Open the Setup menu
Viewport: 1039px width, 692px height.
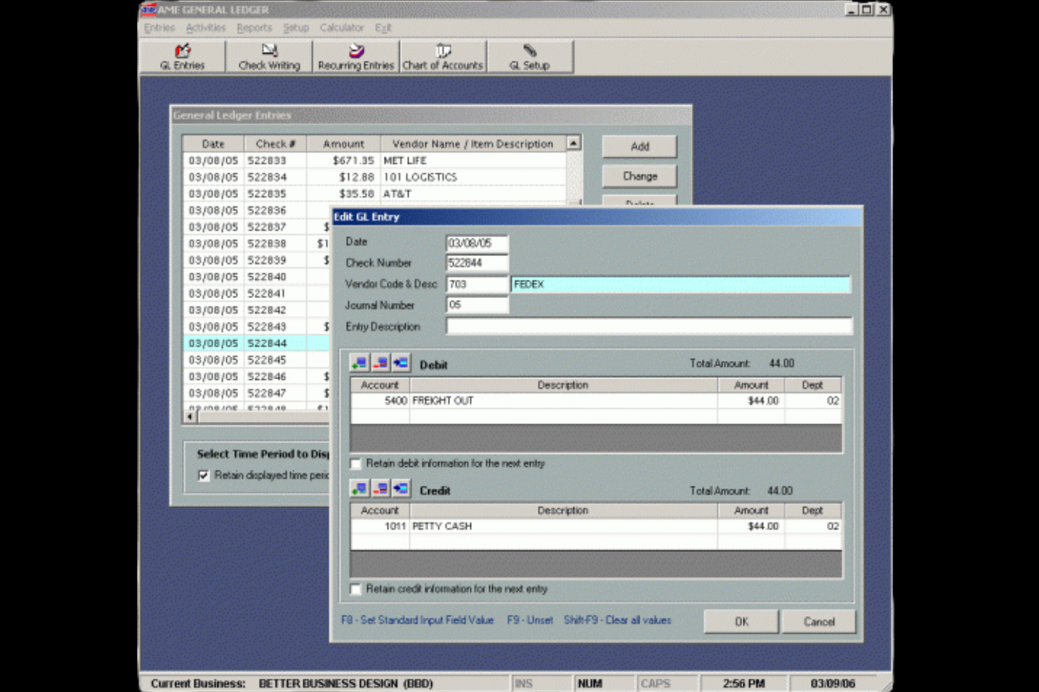click(296, 28)
